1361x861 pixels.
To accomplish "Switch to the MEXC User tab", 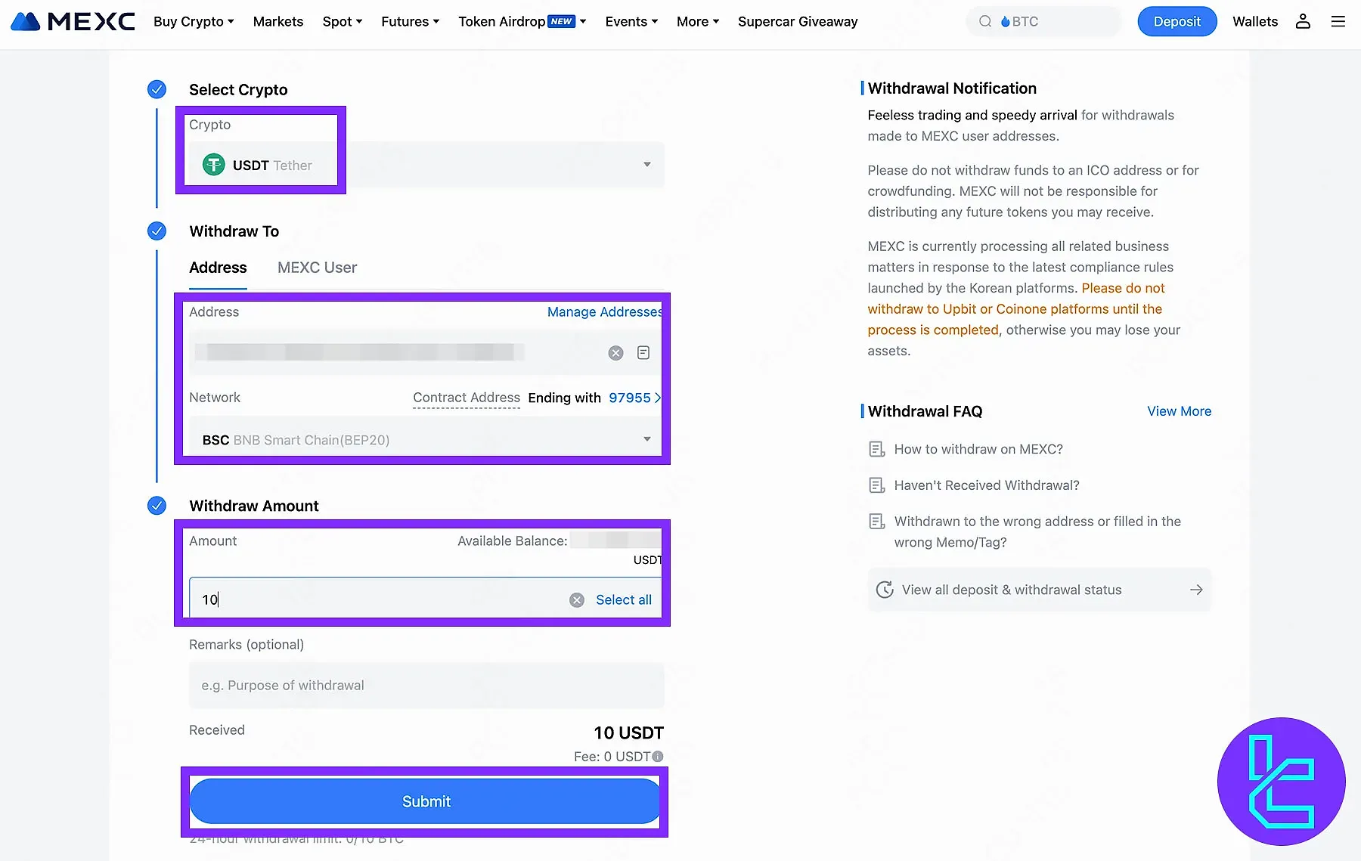I will click(x=317, y=268).
